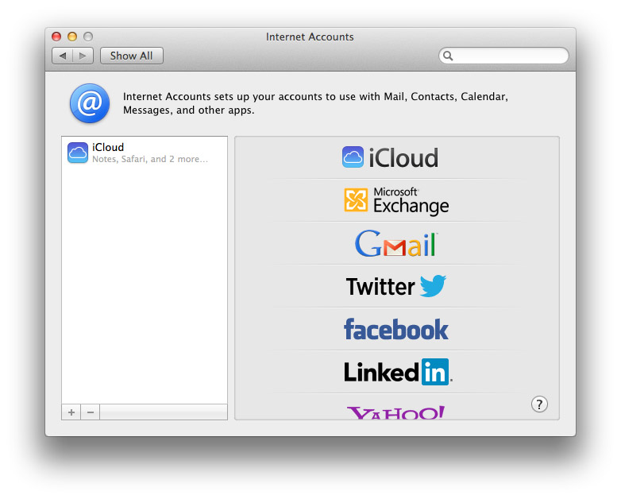Screen dimensions: 621x499
Task: Choose Gmail account type
Action: 396,243
